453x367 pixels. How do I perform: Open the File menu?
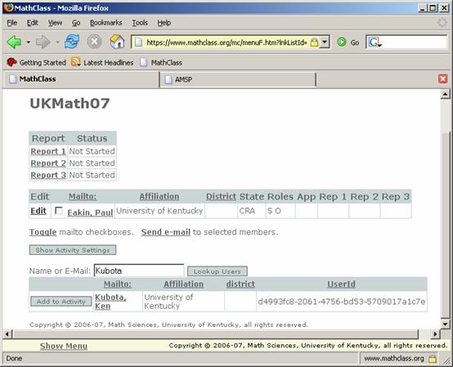[x=11, y=23]
